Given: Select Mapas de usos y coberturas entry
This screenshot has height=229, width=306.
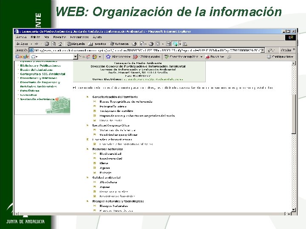Looking at the screenshot, I should pos(137,116).
